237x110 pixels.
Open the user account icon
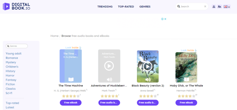click(x=214, y=7)
